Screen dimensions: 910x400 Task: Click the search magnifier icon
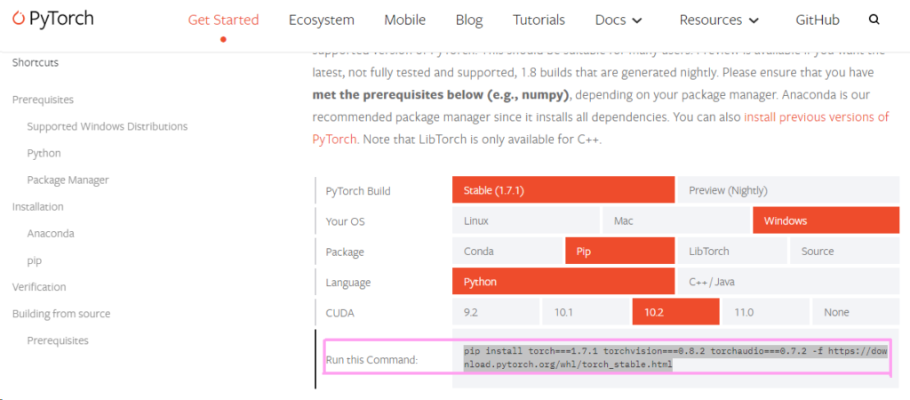pyautogui.click(x=874, y=20)
